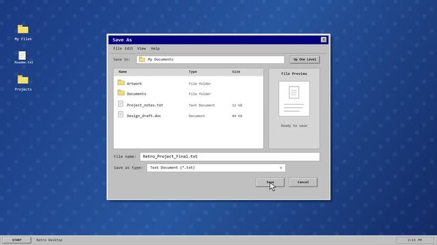Open the Projects desktop folder icon
Image resolution: width=437 pixels, height=245 pixels.
point(23,80)
